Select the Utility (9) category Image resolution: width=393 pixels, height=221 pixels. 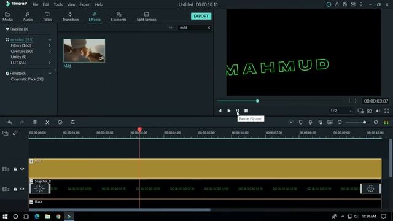(18, 57)
